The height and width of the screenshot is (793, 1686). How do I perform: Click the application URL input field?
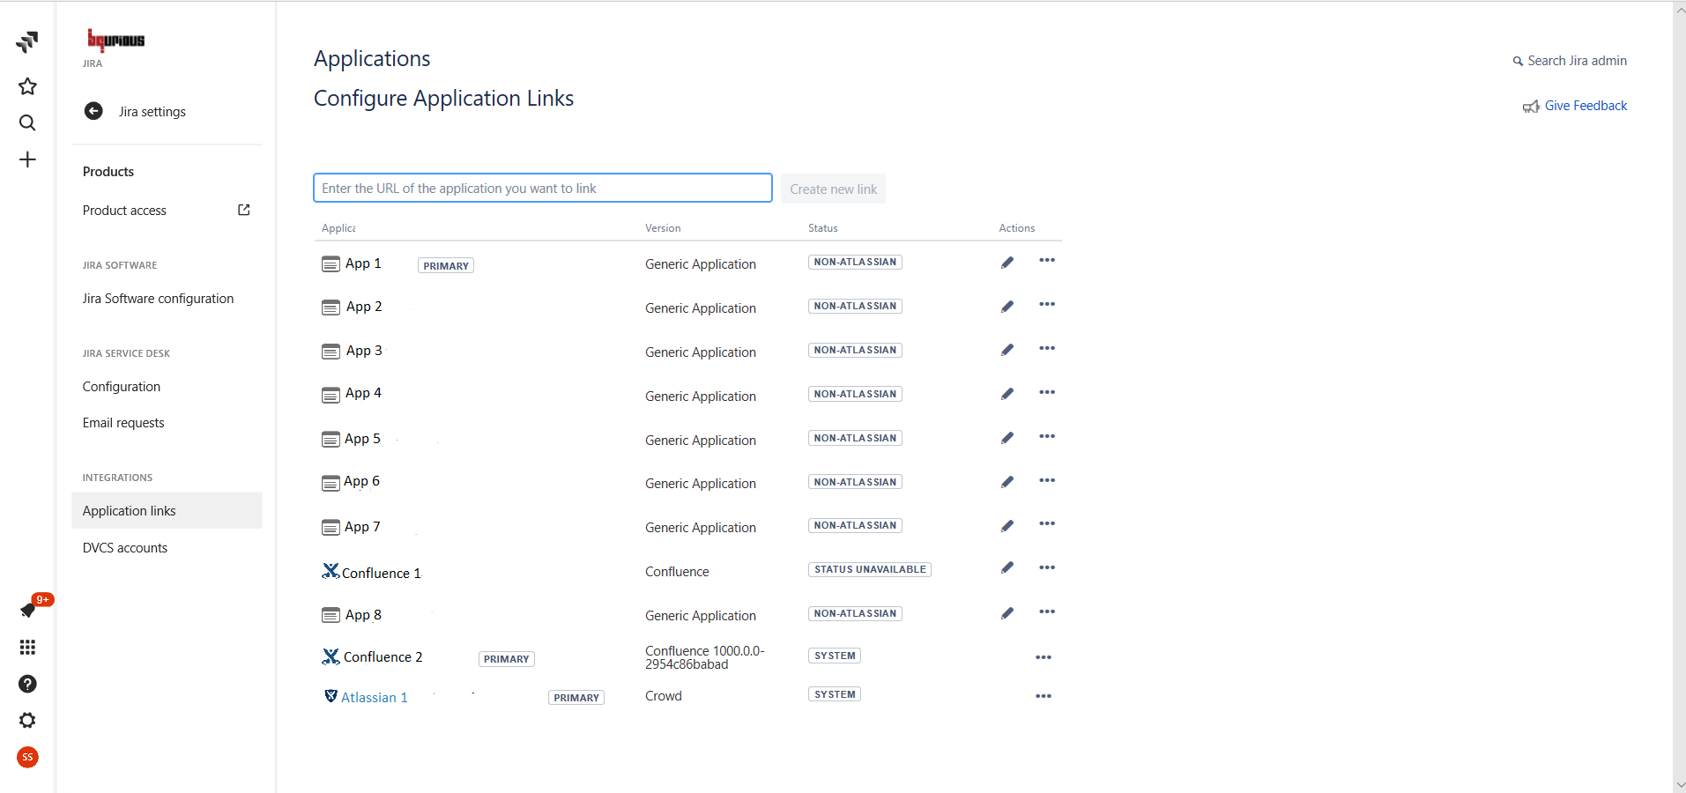click(x=543, y=188)
